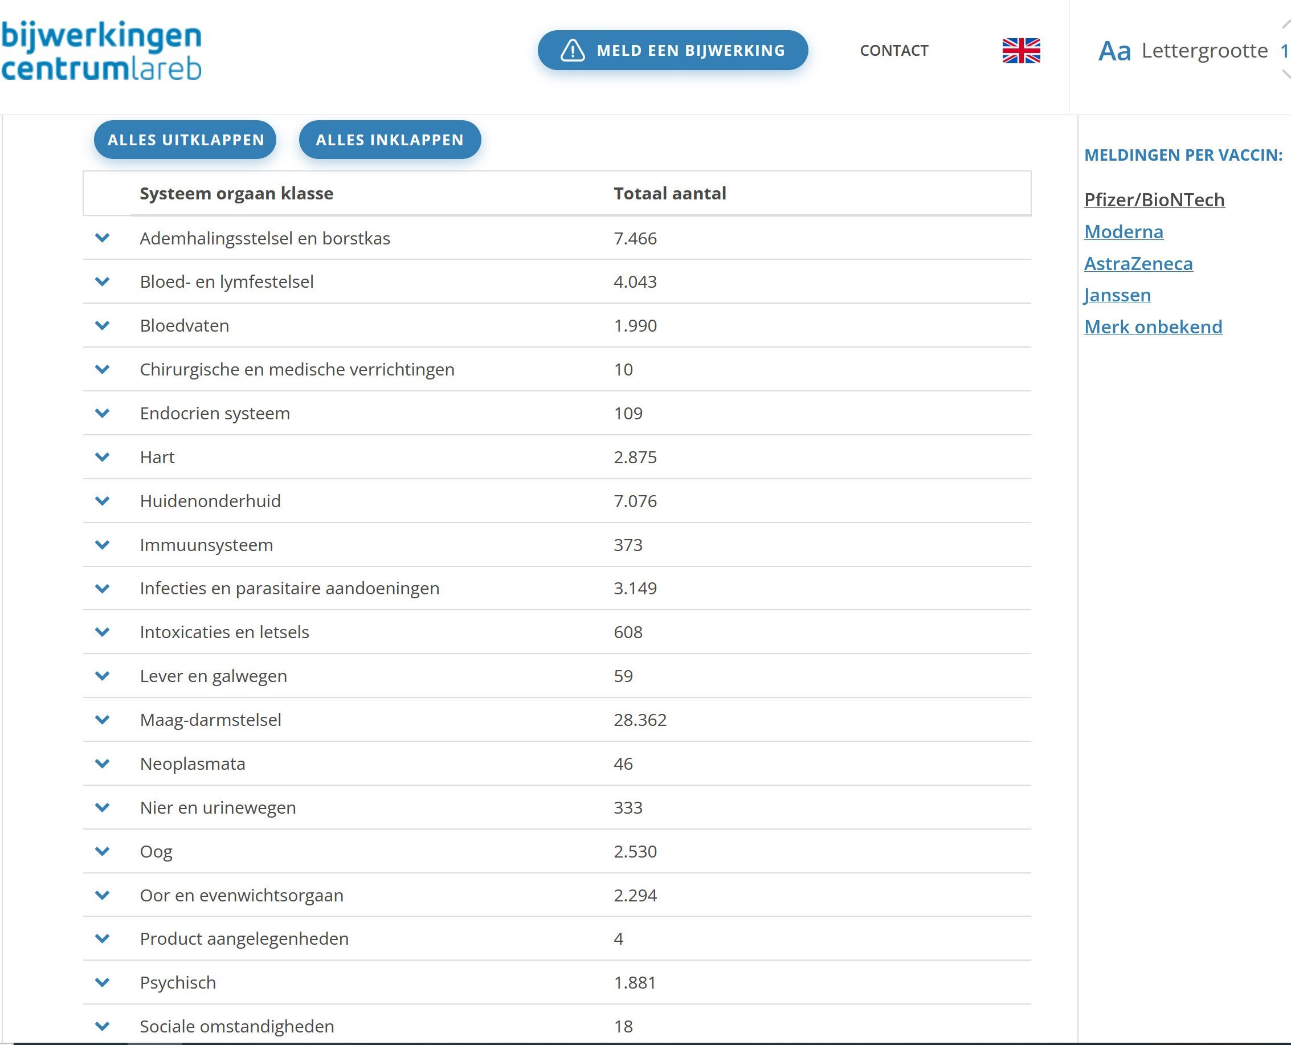The height and width of the screenshot is (1045, 1291).
Task: Expand the Hart row chevron
Action: pos(103,457)
